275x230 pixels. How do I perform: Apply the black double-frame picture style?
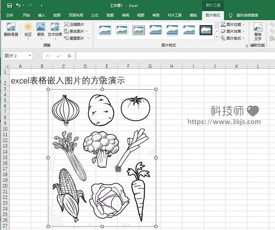[x=206, y=30]
